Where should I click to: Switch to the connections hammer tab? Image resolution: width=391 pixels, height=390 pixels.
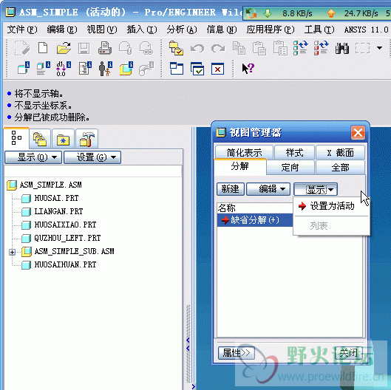pos(86,139)
